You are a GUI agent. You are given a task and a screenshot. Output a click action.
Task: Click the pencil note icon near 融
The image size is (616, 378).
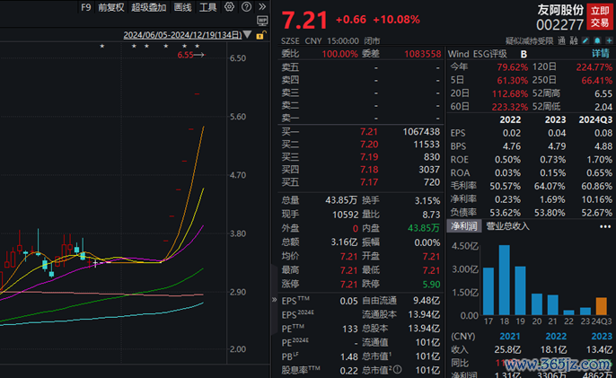click(x=585, y=41)
